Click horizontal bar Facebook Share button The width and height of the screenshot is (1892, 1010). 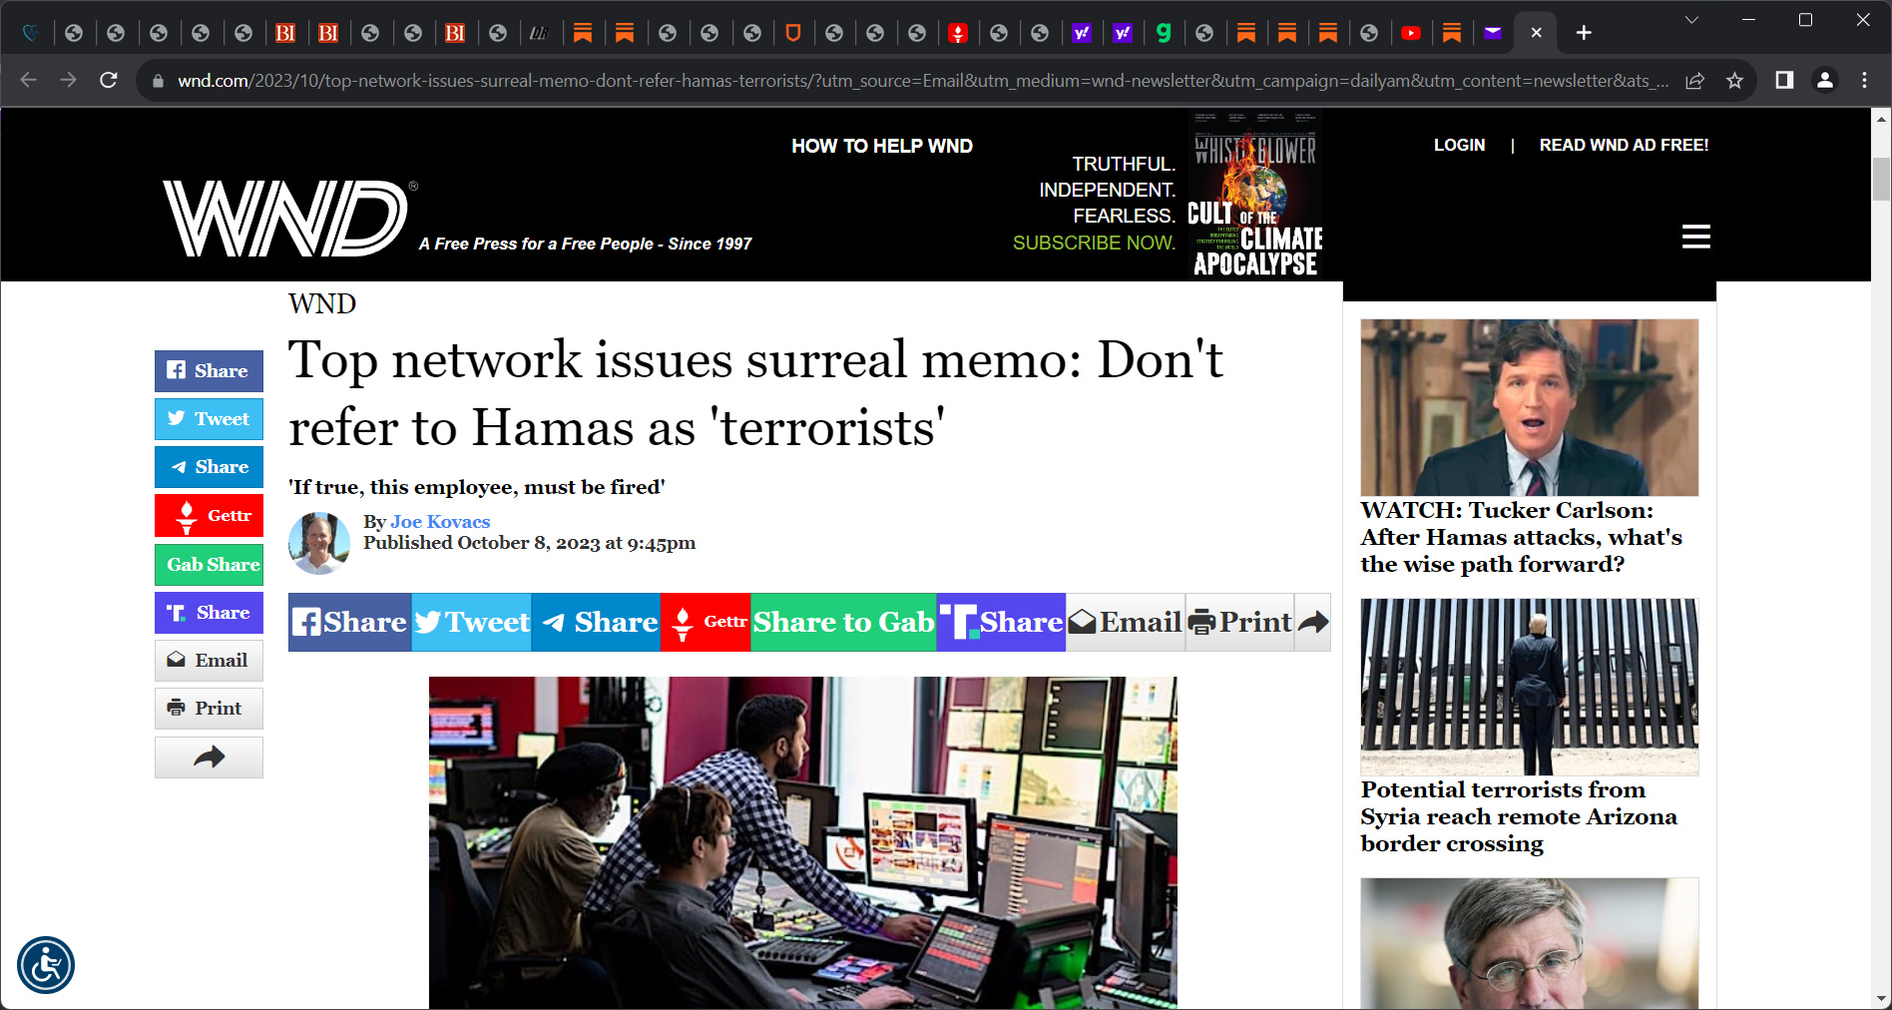349,622
